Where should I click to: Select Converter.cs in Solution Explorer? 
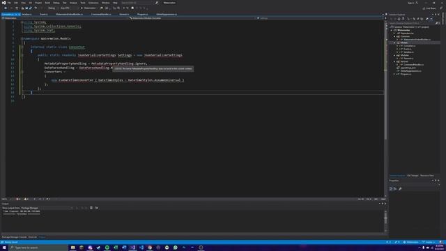(x=409, y=46)
